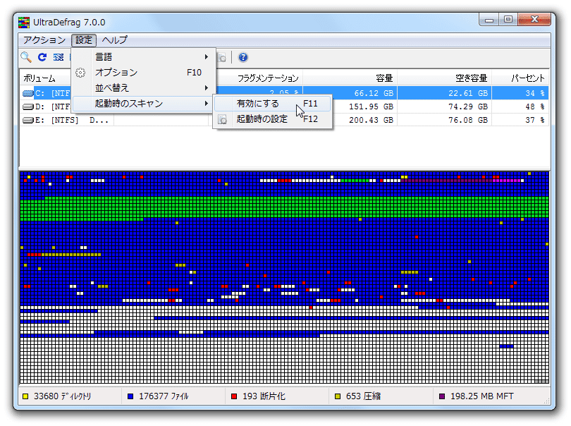
Task: Click the 176377 ファイル status text
Action: [164, 396]
